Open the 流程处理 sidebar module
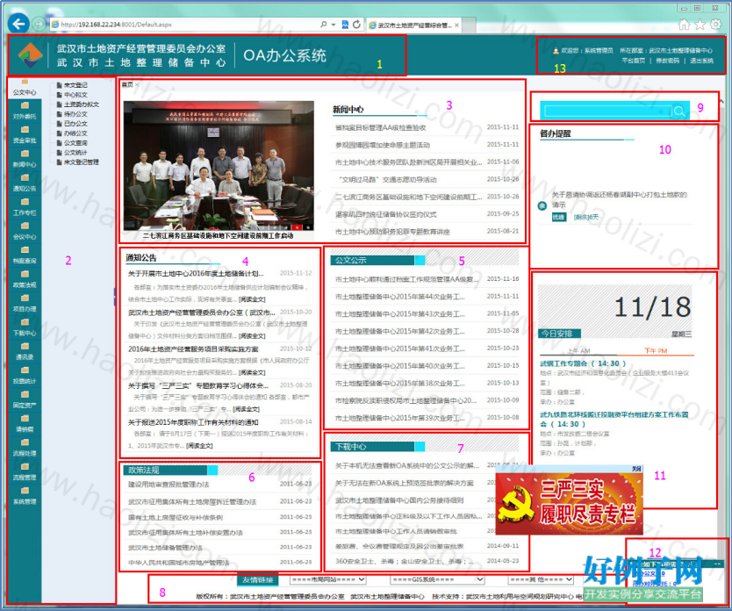Screen dimensions: 732x611 coord(25,449)
